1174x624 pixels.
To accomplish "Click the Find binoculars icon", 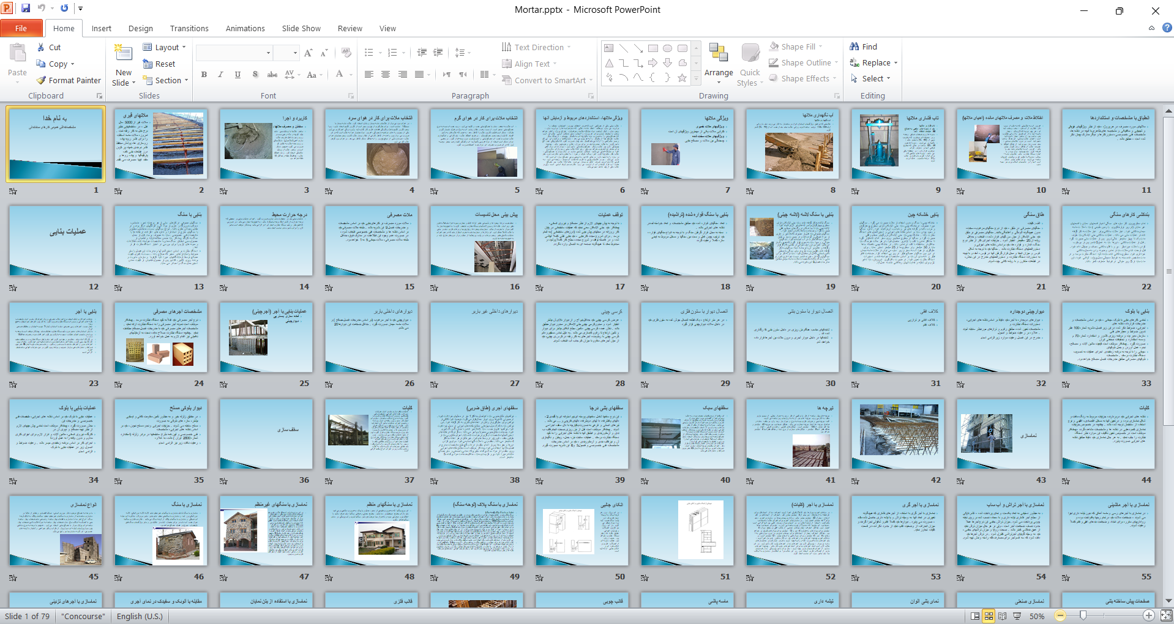I will coord(854,46).
